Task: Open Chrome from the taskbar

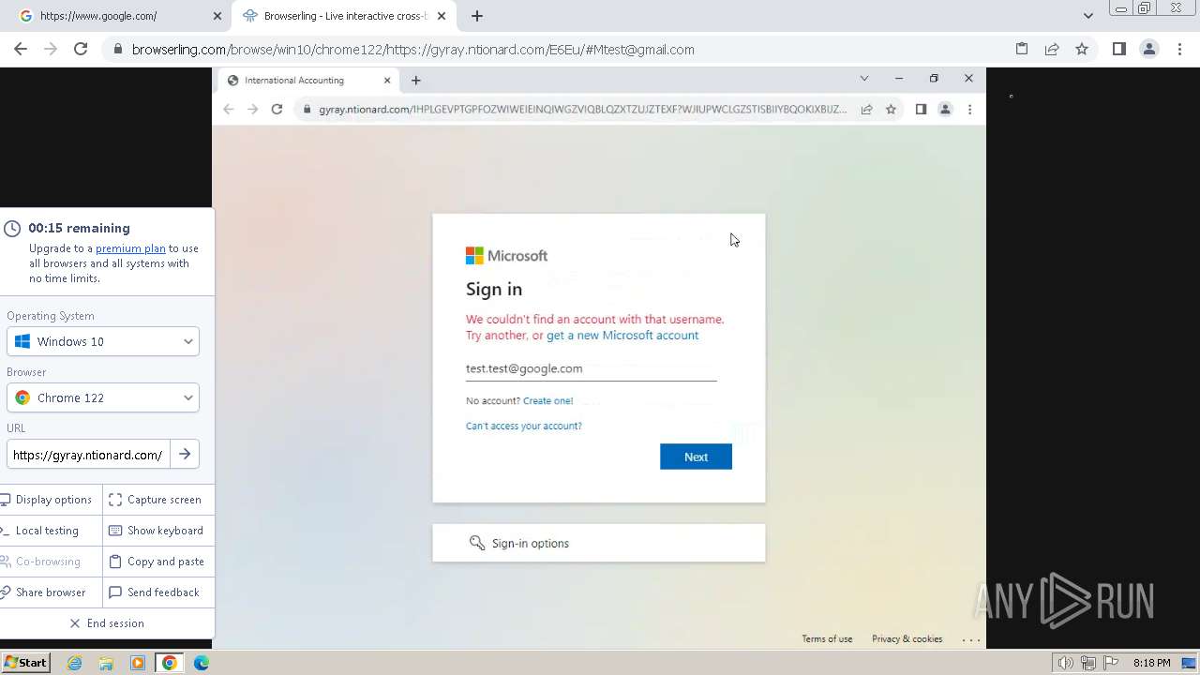Action: pos(169,663)
